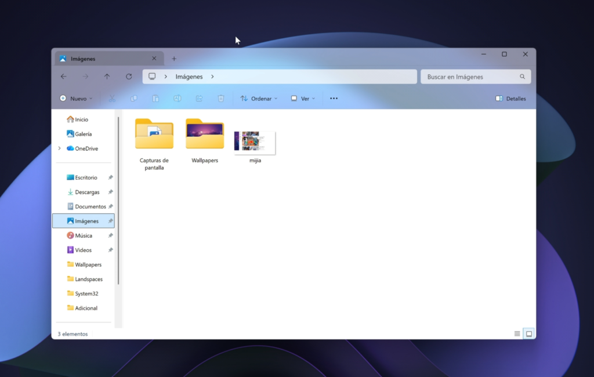The width and height of the screenshot is (594, 377).
Task: Click the Delete trash icon
Action: (x=221, y=99)
